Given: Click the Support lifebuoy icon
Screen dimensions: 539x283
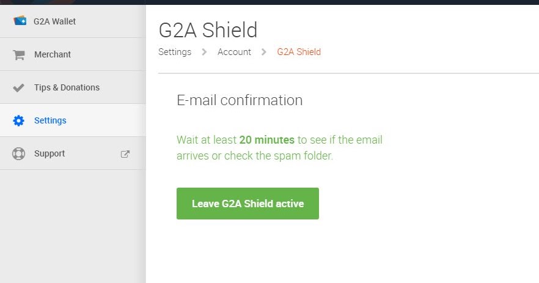Looking at the screenshot, I should pos(18,153).
